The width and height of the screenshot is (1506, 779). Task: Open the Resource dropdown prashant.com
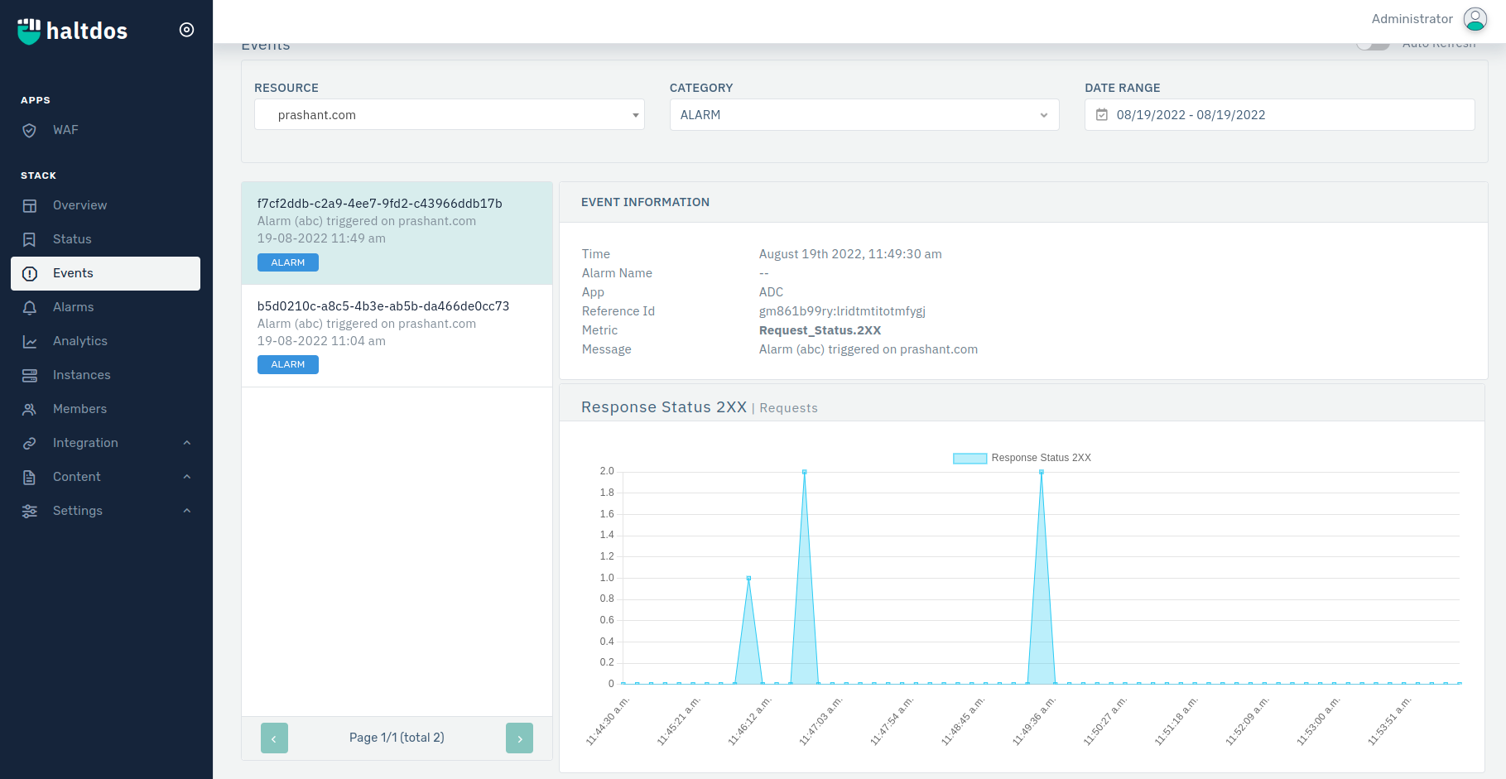click(x=450, y=114)
